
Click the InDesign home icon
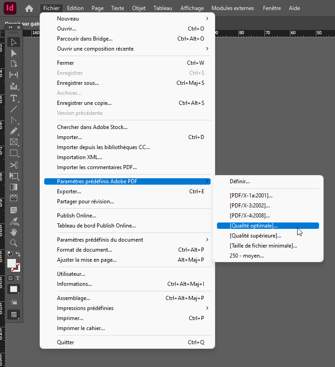pyautogui.click(x=29, y=8)
